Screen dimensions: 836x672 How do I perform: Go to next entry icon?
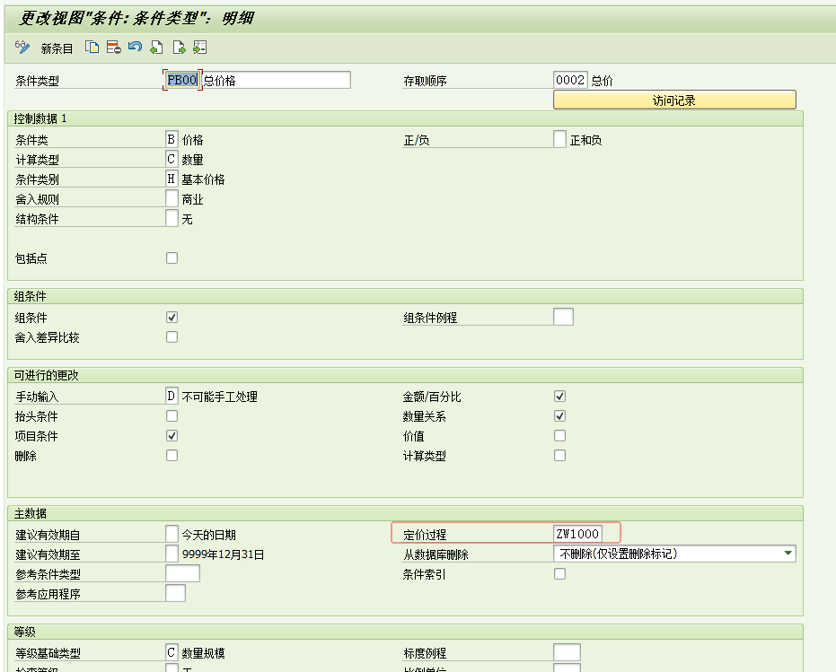tap(178, 48)
